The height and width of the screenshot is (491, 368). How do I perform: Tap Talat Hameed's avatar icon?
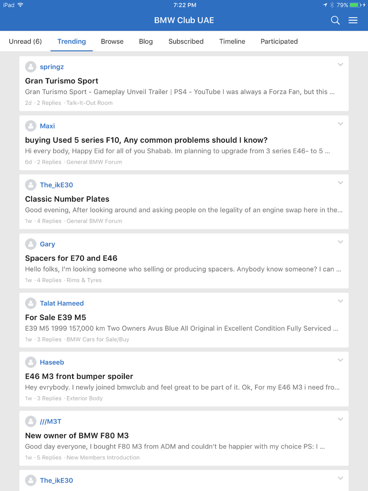click(31, 303)
